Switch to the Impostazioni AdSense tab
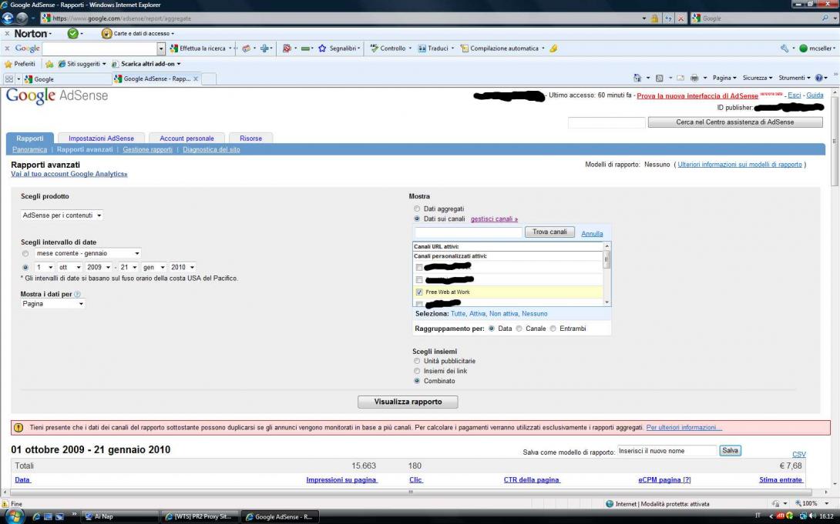Viewport: 840px width, 524px height. (101, 138)
